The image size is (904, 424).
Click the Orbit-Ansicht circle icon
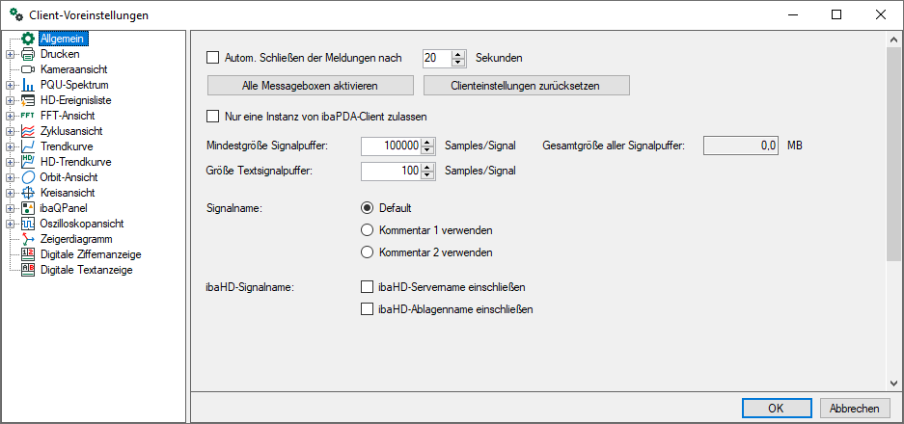point(28,177)
